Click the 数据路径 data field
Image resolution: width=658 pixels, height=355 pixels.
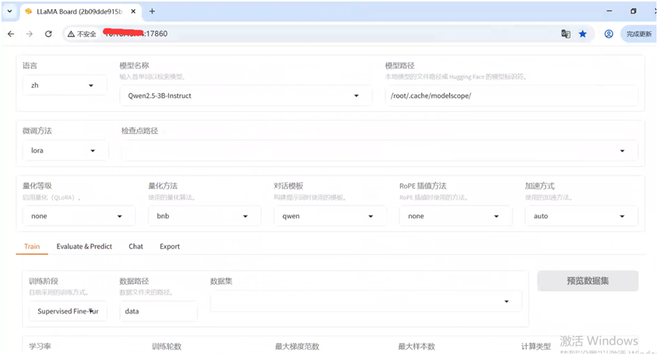point(158,311)
